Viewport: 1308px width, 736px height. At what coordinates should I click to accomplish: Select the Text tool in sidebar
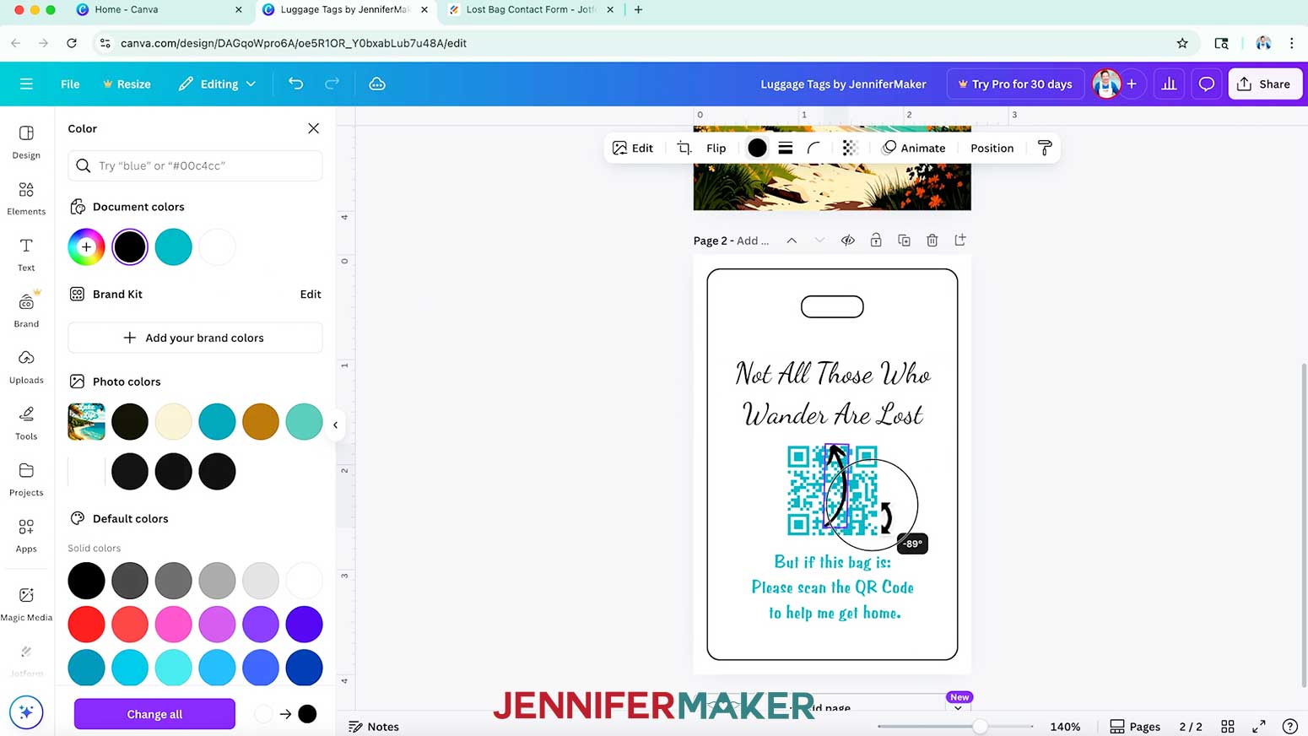click(26, 254)
